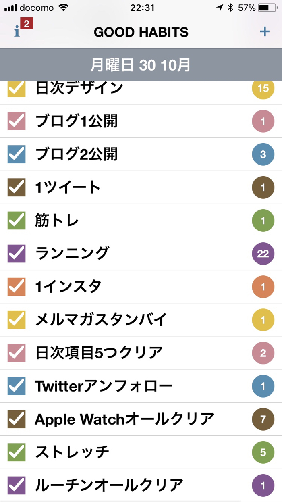Toggle the Twitterアンフォロー checkbox
Screen dimensions: 282x502
coord(17,386)
